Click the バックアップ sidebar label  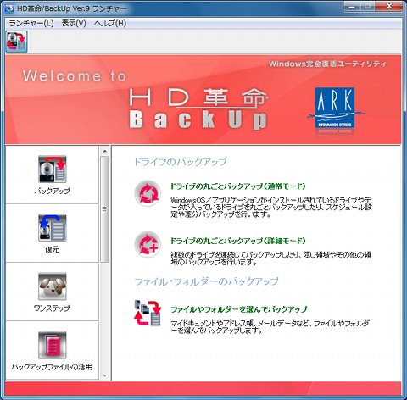(52, 191)
